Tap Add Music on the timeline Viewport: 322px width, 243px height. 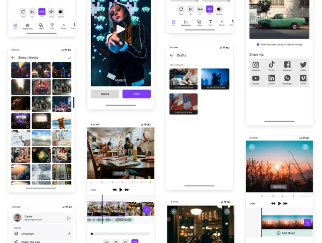pos(286,233)
